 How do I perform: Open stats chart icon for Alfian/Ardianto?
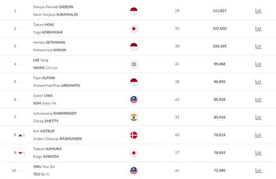click(258, 82)
